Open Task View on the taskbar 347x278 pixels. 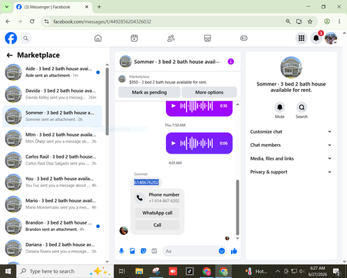[122, 271]
